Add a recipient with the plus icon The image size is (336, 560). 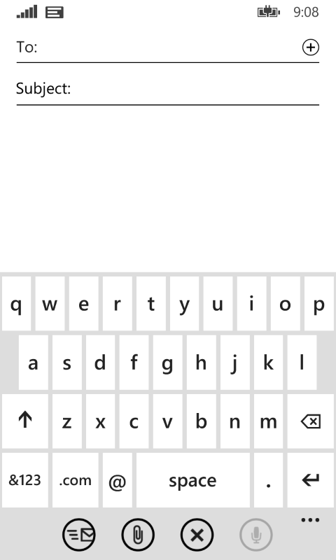(310, 47)
